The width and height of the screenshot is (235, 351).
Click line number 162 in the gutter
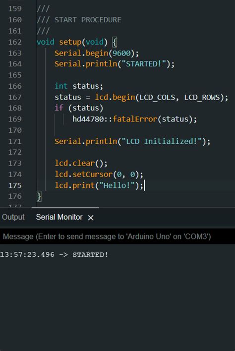15,42
